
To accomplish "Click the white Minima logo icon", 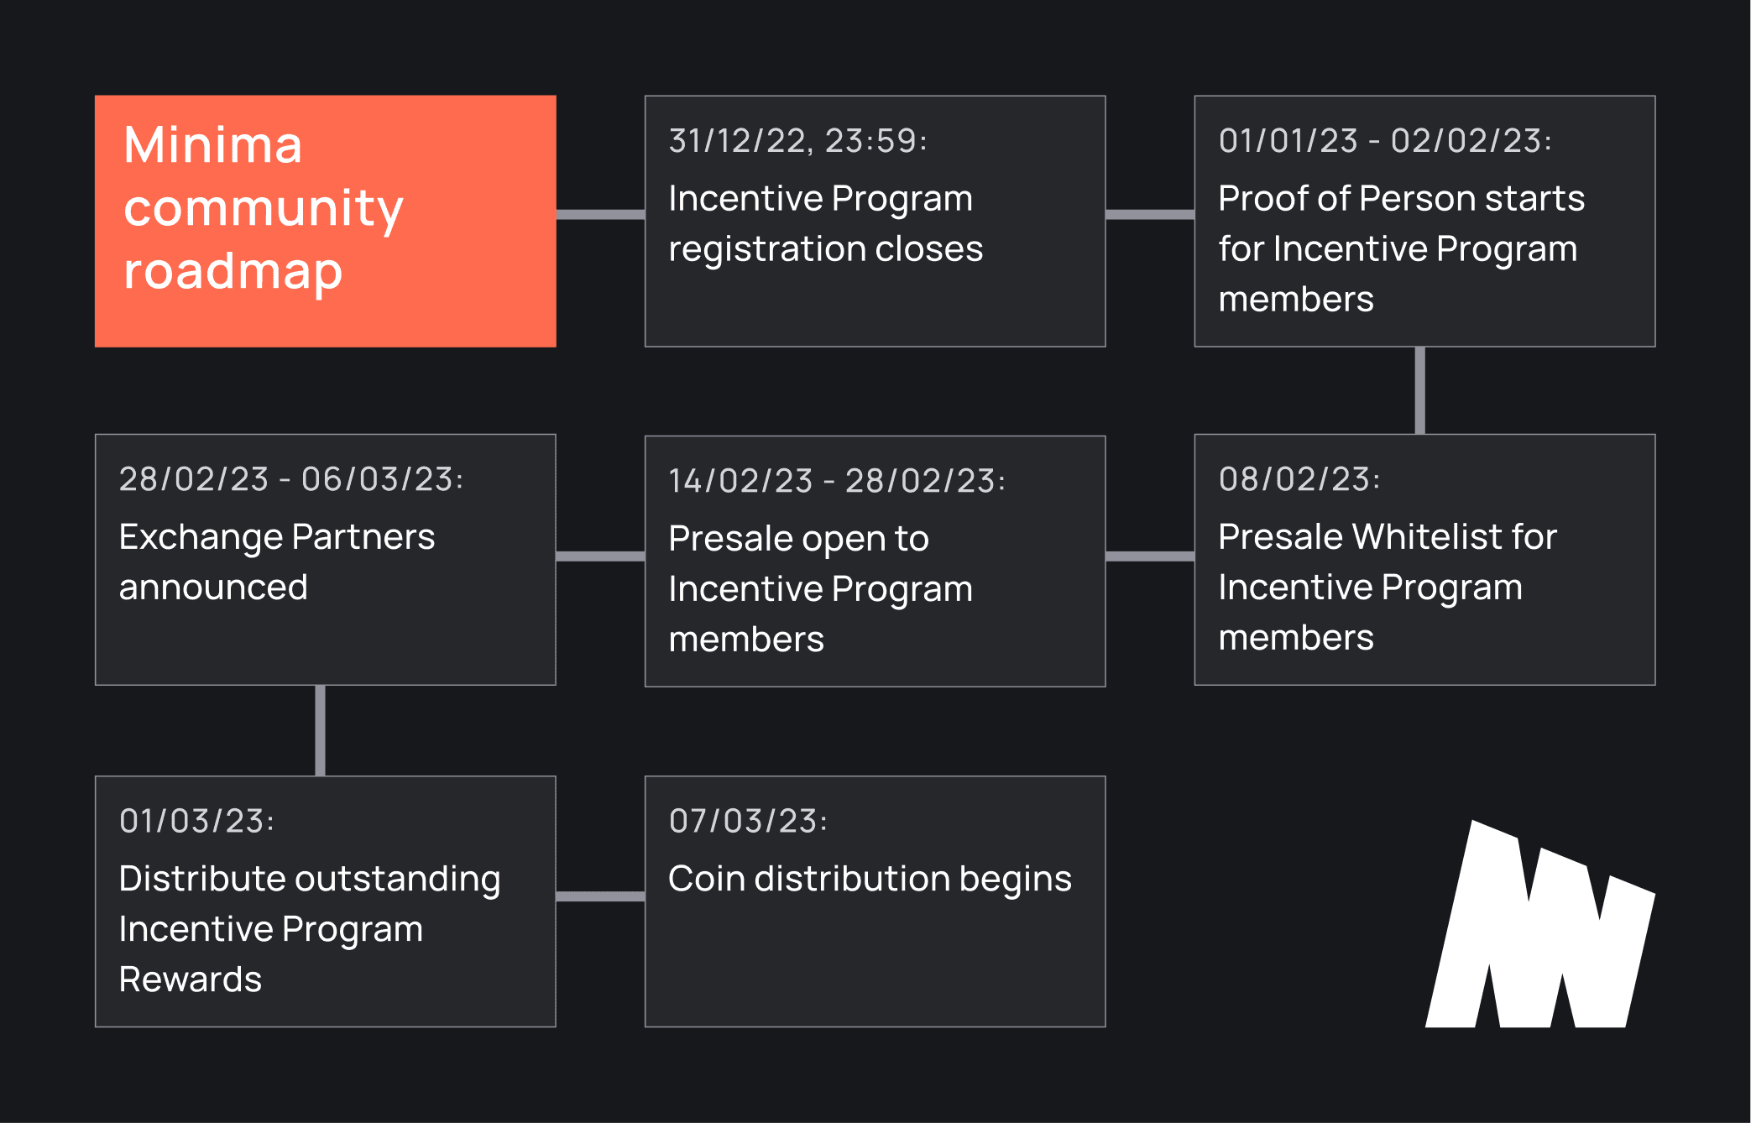I will coord(1540,923).
